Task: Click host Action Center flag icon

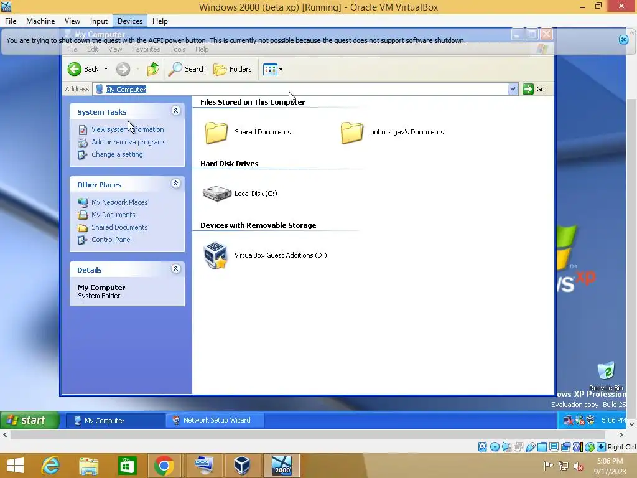Action: pyautogui.click(x=548, y=466)
